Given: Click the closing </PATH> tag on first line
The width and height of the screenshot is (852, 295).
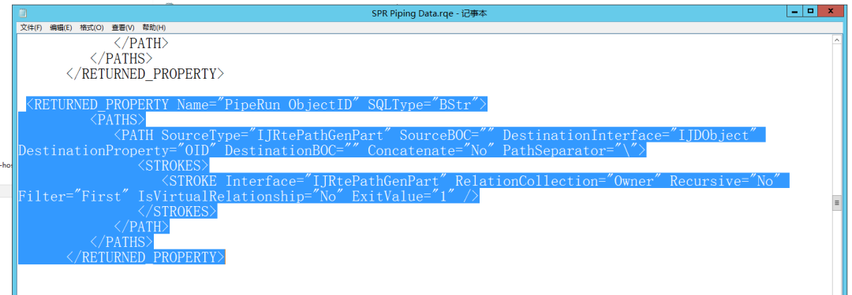Looking at the screenshot, I should 141,43.
